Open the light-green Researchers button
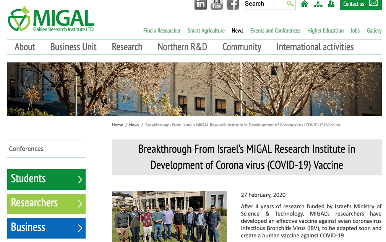The width and height of the screenshot is (386, 242). [47, 204]
